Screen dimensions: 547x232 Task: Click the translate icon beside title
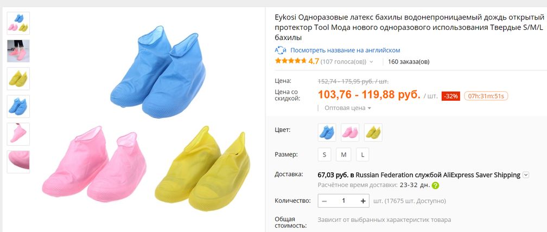(280, 50)
